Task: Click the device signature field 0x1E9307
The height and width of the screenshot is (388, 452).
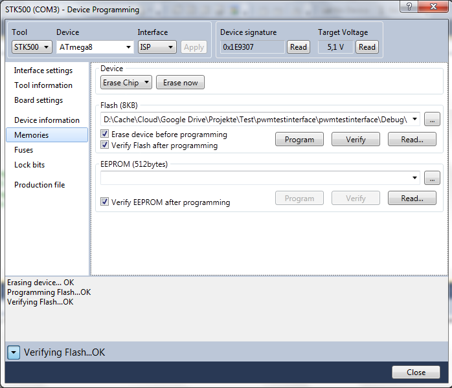Action: pyautogui.click(x=253, y=47)
